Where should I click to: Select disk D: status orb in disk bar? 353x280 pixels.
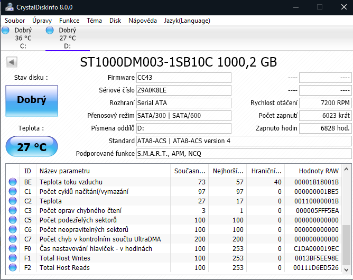point(50,30)
